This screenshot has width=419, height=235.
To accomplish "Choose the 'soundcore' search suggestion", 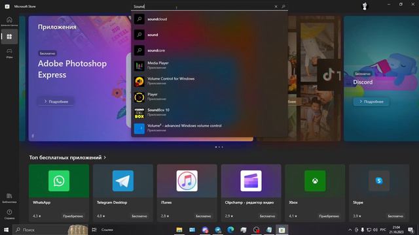I will point(209,50).
